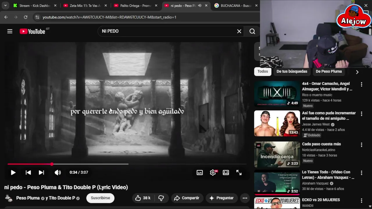
Task: Click the magnifier search button
Action: pos(252,31)
